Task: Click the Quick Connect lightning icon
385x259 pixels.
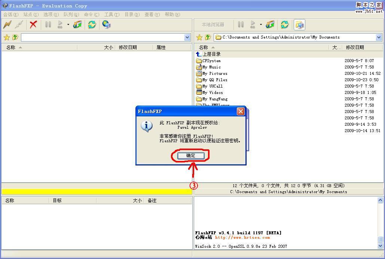Action: point(7,25)
